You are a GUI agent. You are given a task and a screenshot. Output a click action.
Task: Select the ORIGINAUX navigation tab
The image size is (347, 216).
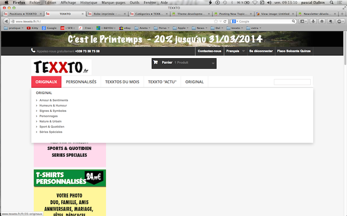(x=46, y=82)
